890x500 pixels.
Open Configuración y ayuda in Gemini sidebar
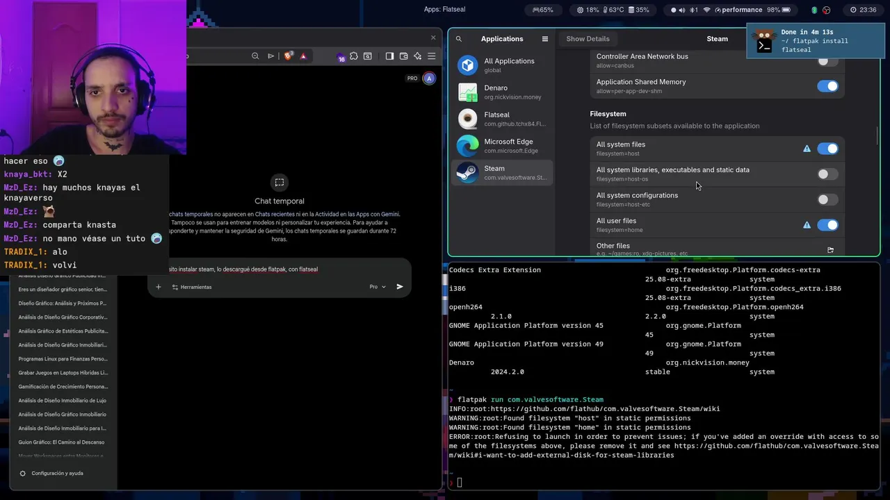[x=51, y=474]
